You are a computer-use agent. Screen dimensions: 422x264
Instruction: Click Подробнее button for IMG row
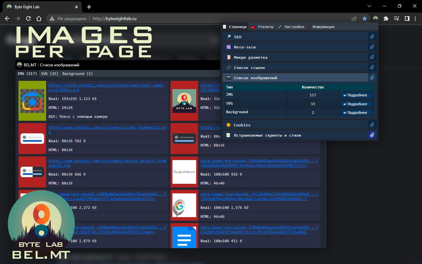click(356, 95)
